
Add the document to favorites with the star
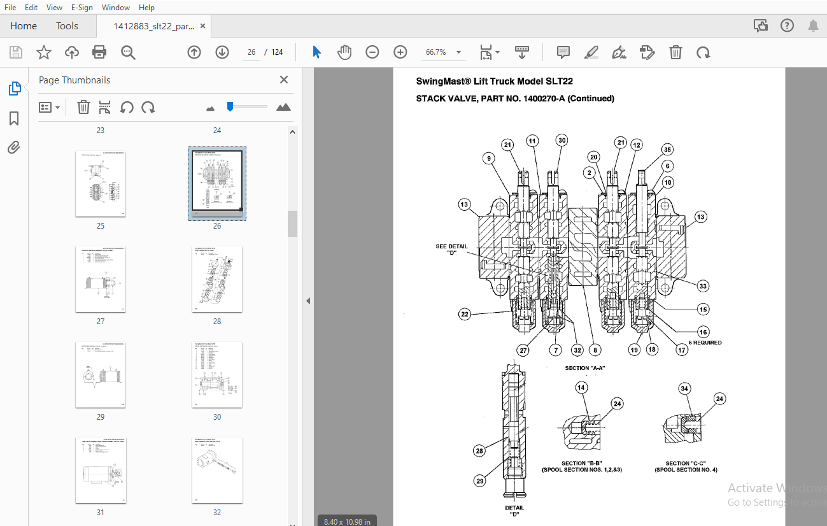point(43,52)
